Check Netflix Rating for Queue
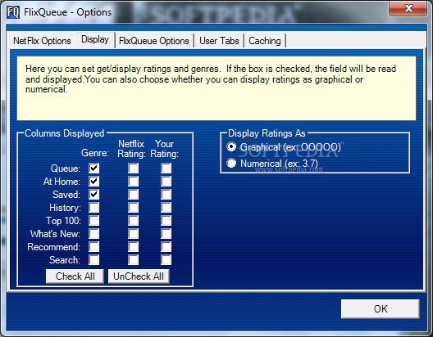 tap(134, 168)
